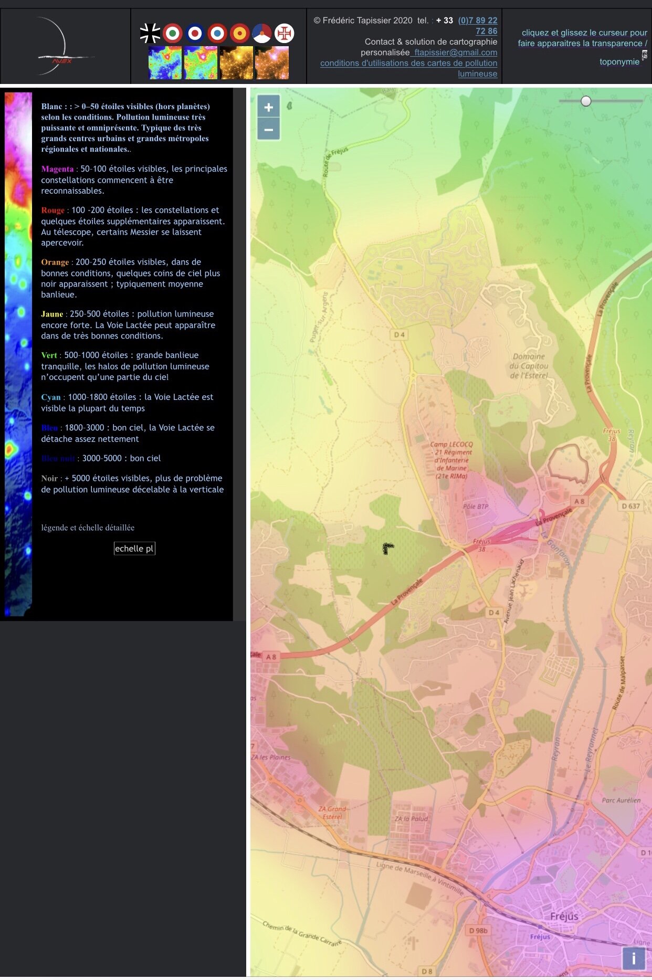The image size is (652, 980).
Task: Open the orange-pink pollution map thumbnail
Action: pos(272,63)
